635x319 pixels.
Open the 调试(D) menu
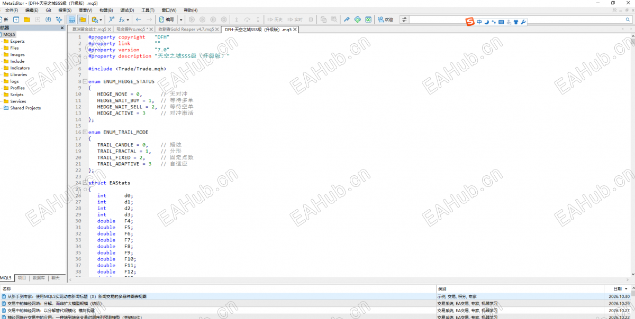[127, 10]
